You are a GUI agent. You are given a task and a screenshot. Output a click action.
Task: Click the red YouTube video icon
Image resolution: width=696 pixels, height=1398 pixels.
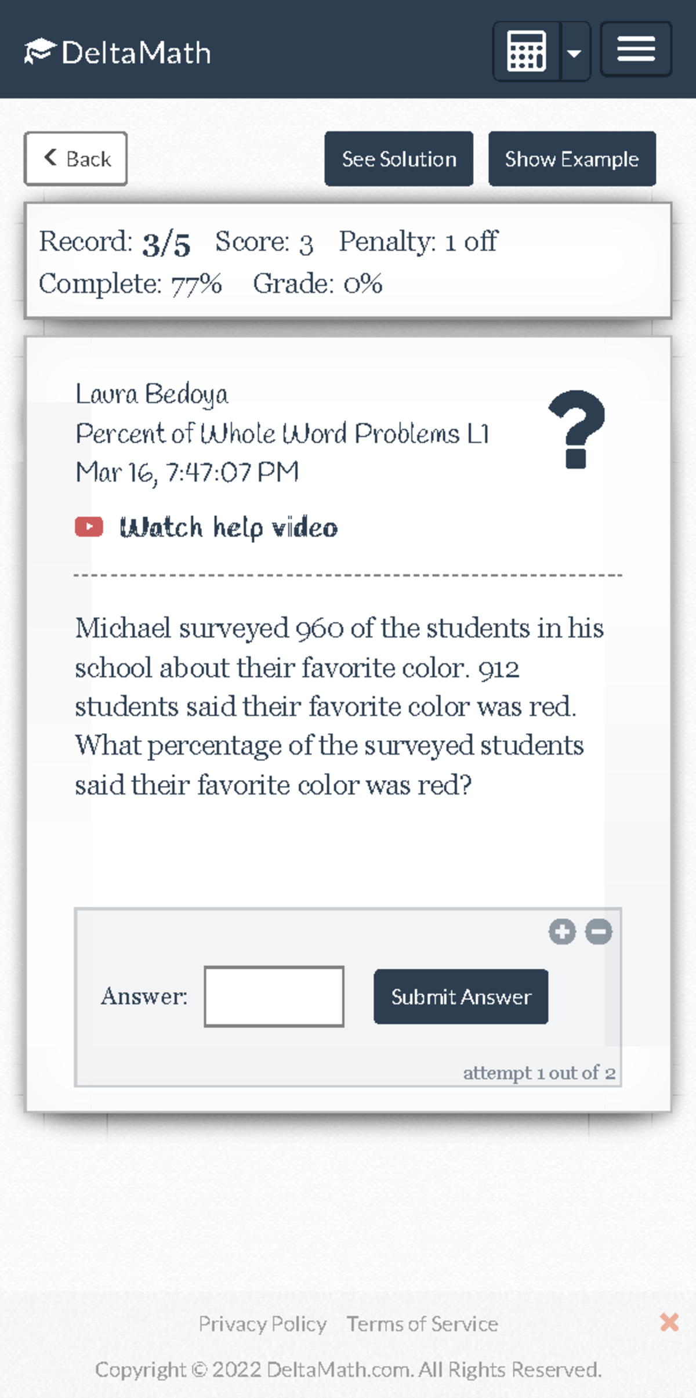pyautogui.click(x=89, y=527)
